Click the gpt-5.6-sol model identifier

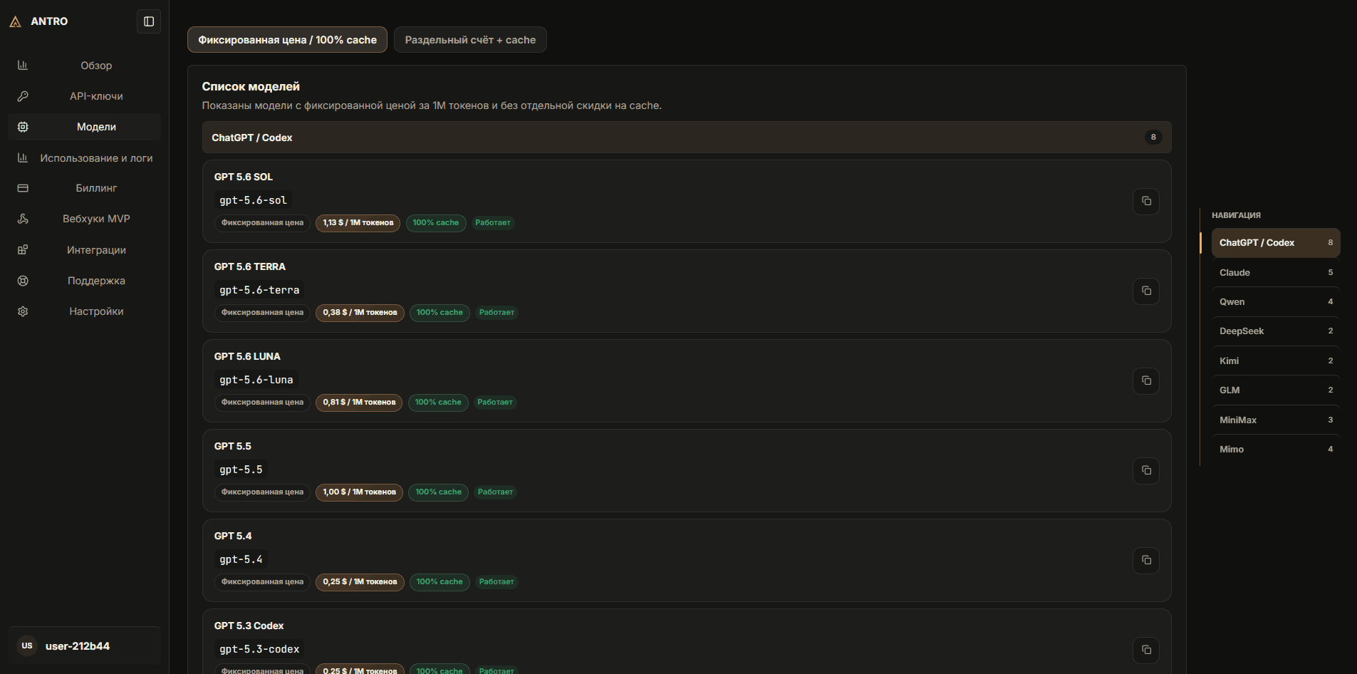(254, 200)
